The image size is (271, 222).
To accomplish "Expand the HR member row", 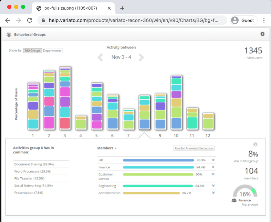I will coord(213,160).
